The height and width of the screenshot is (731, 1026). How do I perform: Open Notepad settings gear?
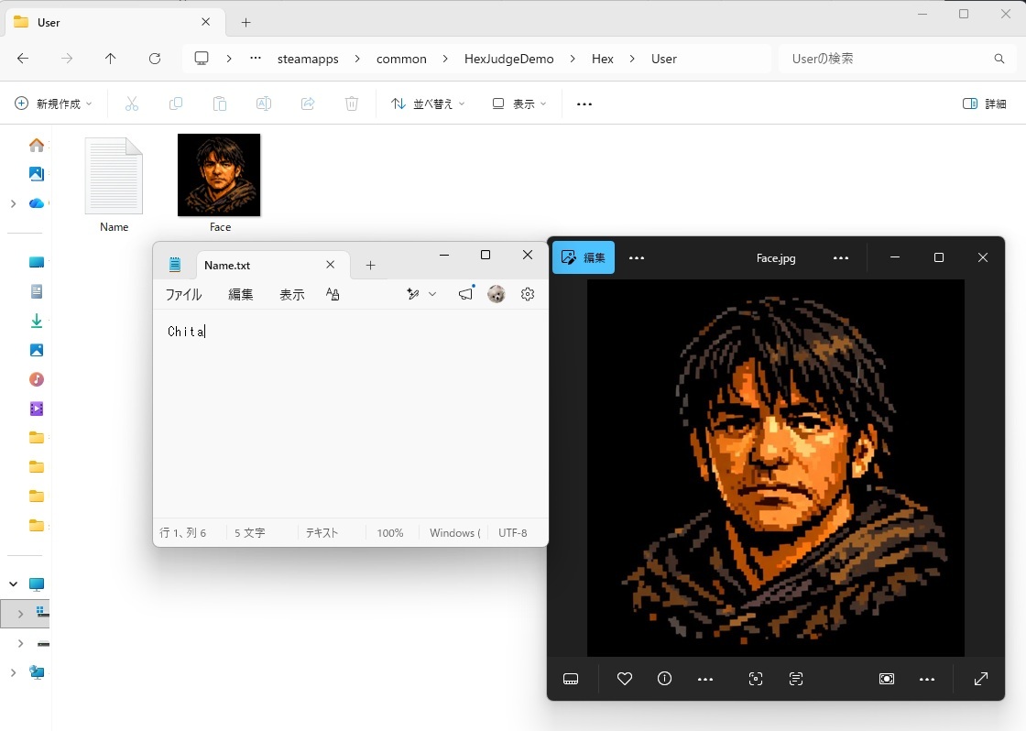528,294
